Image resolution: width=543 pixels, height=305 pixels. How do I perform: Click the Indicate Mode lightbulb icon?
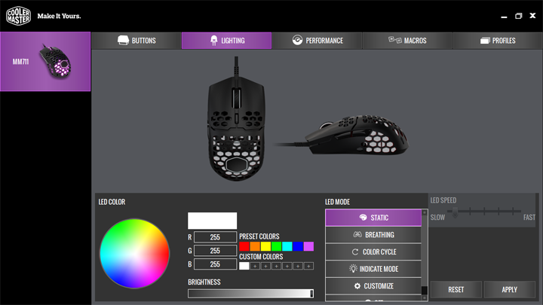tap(353, 269)
